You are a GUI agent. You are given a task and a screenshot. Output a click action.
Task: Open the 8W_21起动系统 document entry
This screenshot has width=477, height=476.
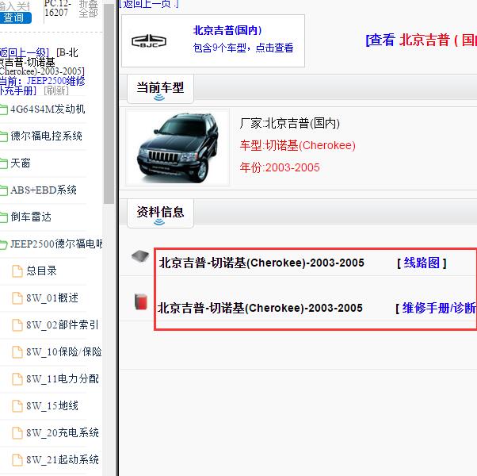63,459
